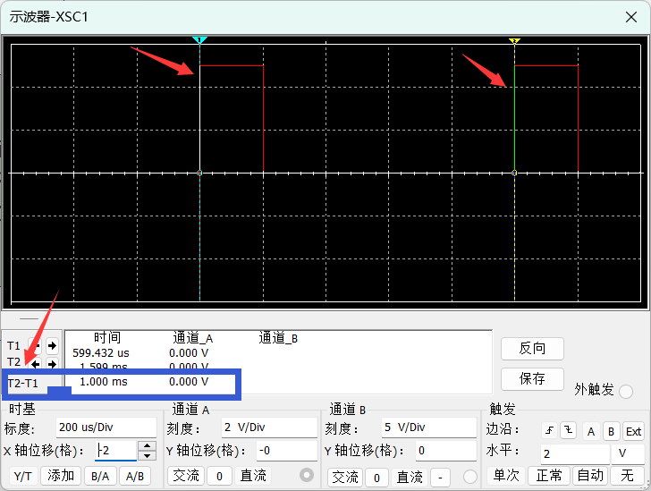Image resolution: width=651 pixels, height=491 pixels.
Task: Click 外触发 external trigger radio indicator
Action: click(626, 392)
